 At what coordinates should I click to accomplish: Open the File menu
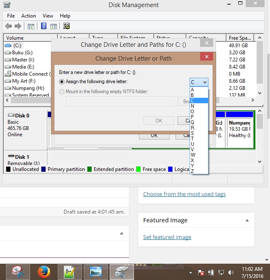11,16
